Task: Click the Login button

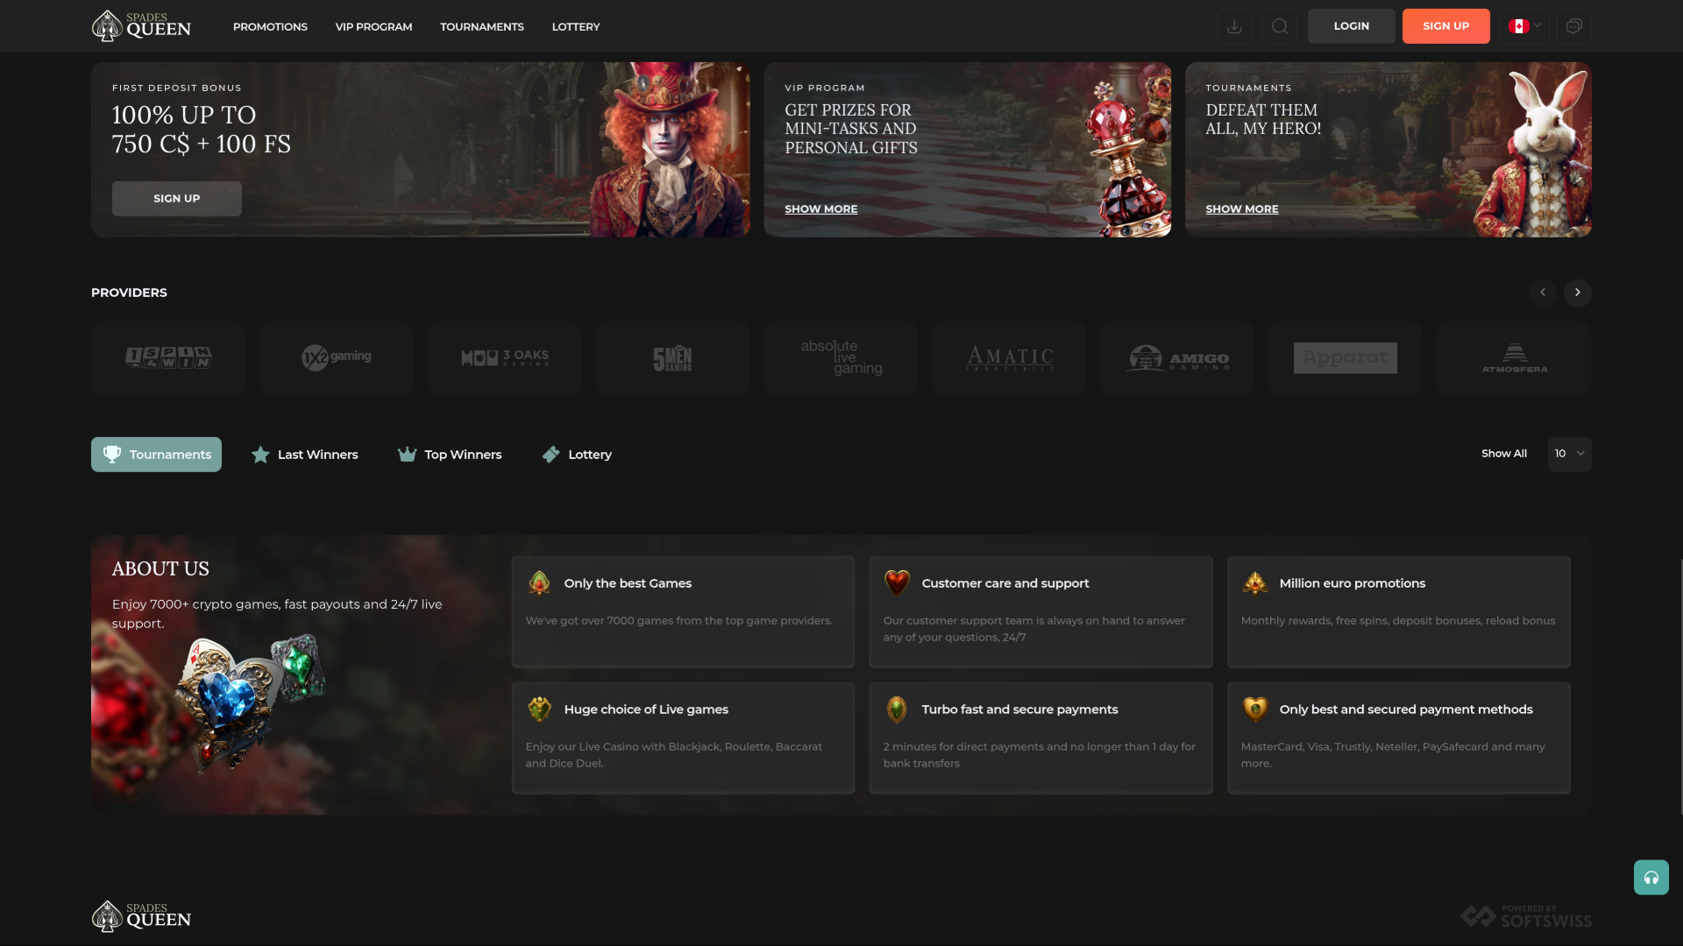Action: click(x=1351, y=26)
